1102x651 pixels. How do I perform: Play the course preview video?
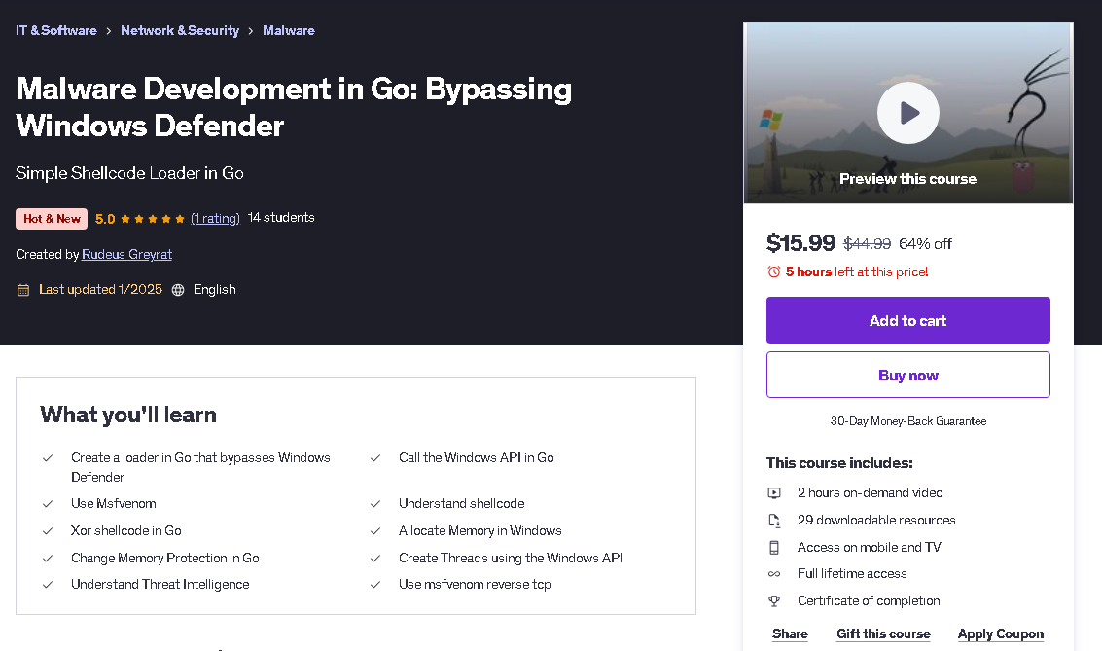[907, 113]
